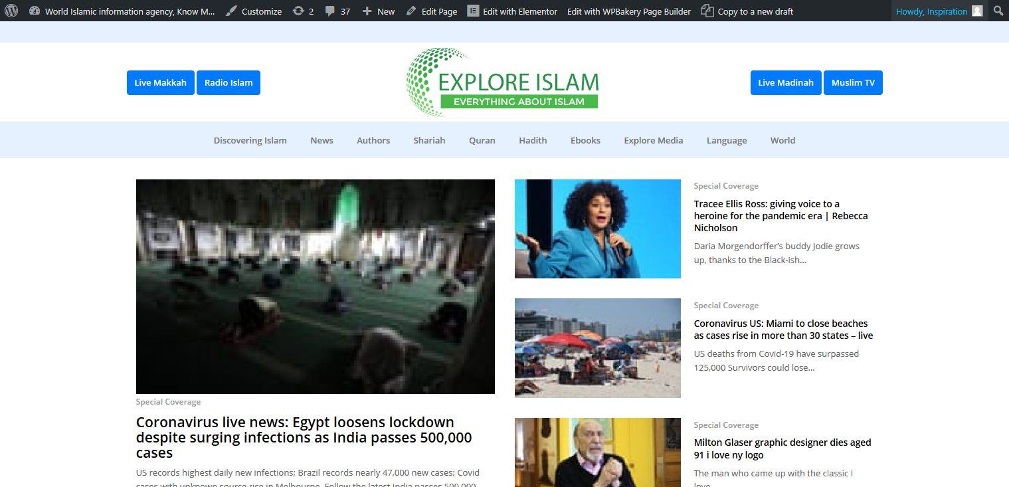This screenshot has width=1009, height=487.
Task: Click the pending comments count 37
Action: pos(345,11)
